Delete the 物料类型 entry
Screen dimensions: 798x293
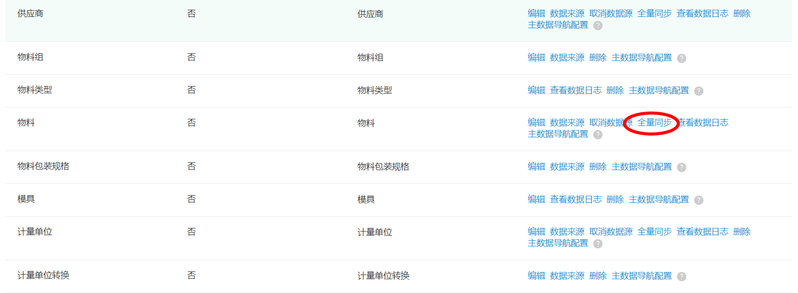point(615,90)
